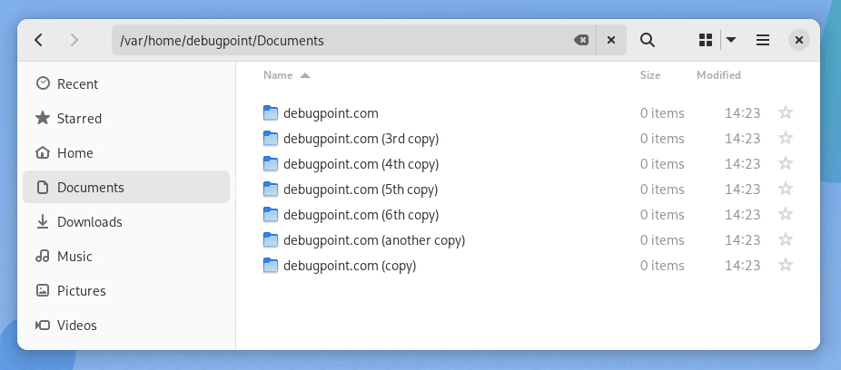Cancel location entry with X button
841x370 pixels.
[611, 40]
